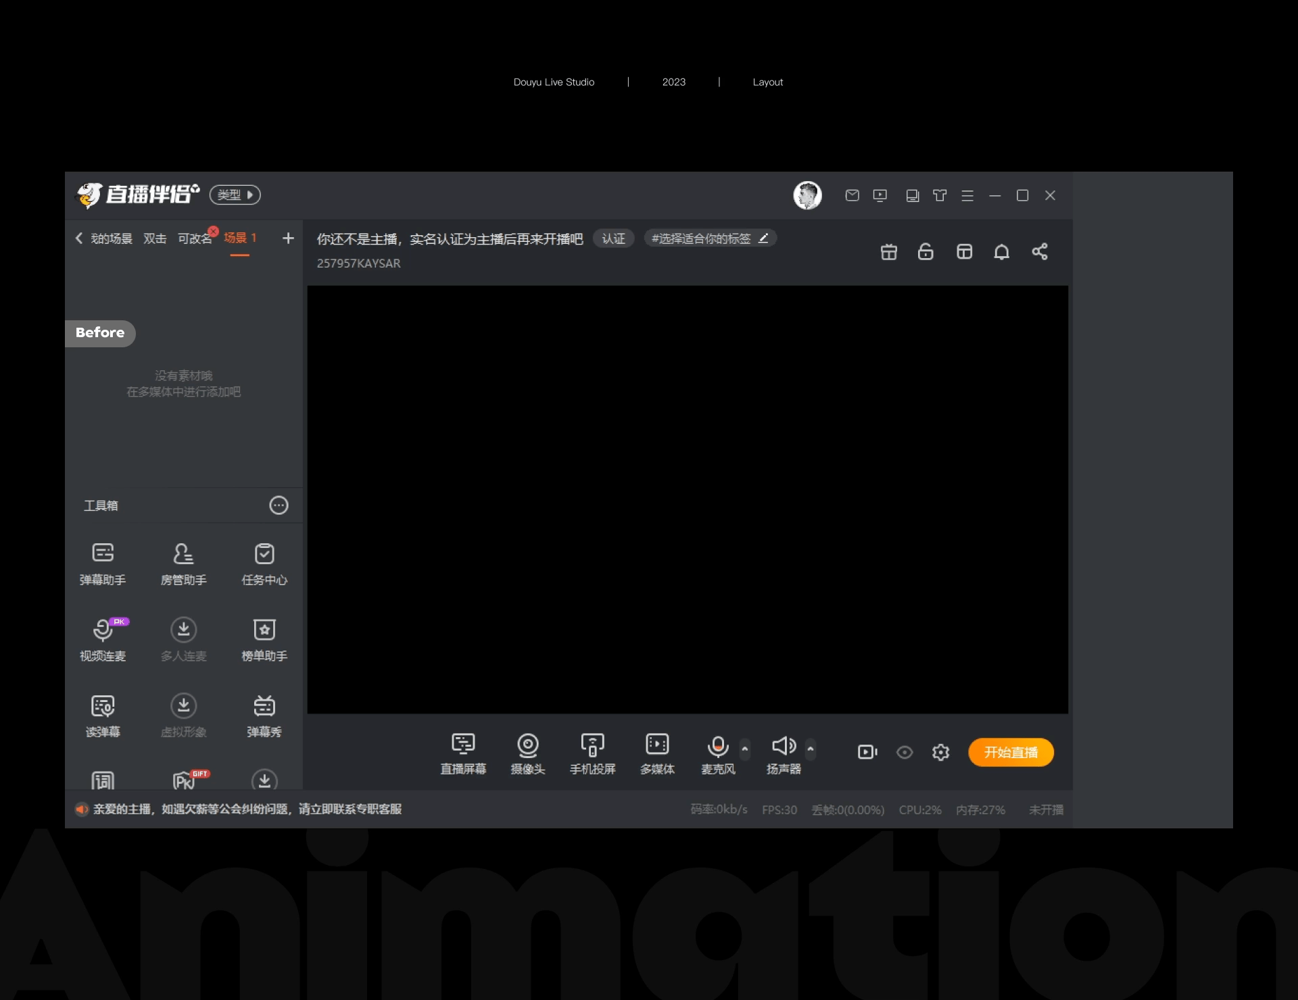Select the 场景 1 tab

coord(240,238)
